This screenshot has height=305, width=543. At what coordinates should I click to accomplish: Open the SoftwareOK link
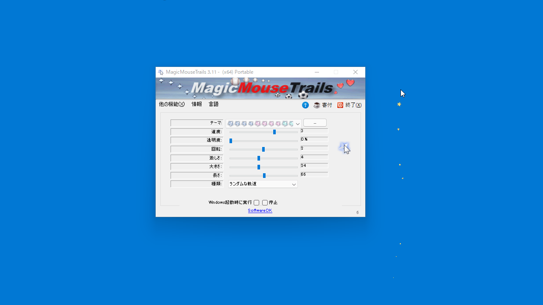[x=260, y=211]
